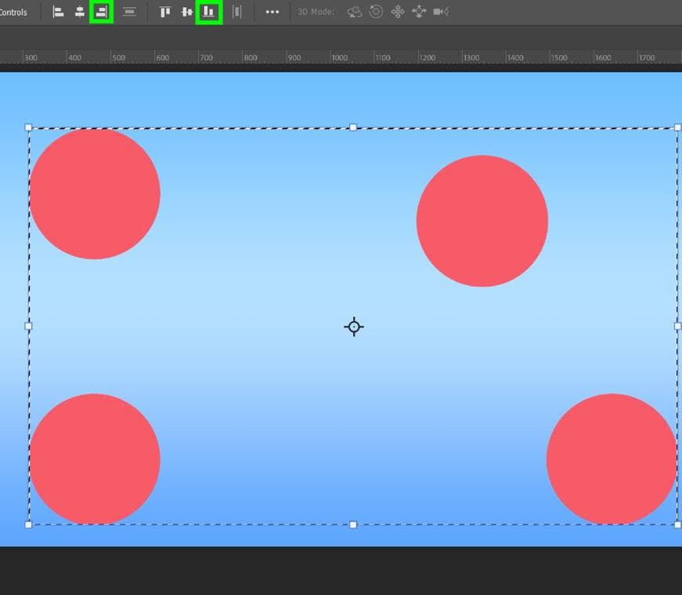Select the top-right red circle
682x595 pixels.
[482, 221]
